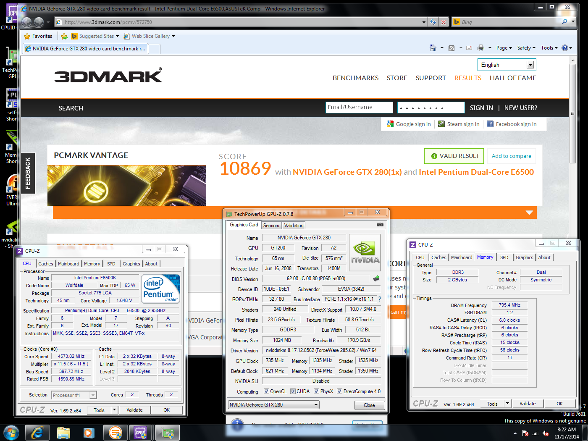588x441 pixels.
Task: Open BIOS save chip icon in GPU-Z
Action: click(376, 278)
